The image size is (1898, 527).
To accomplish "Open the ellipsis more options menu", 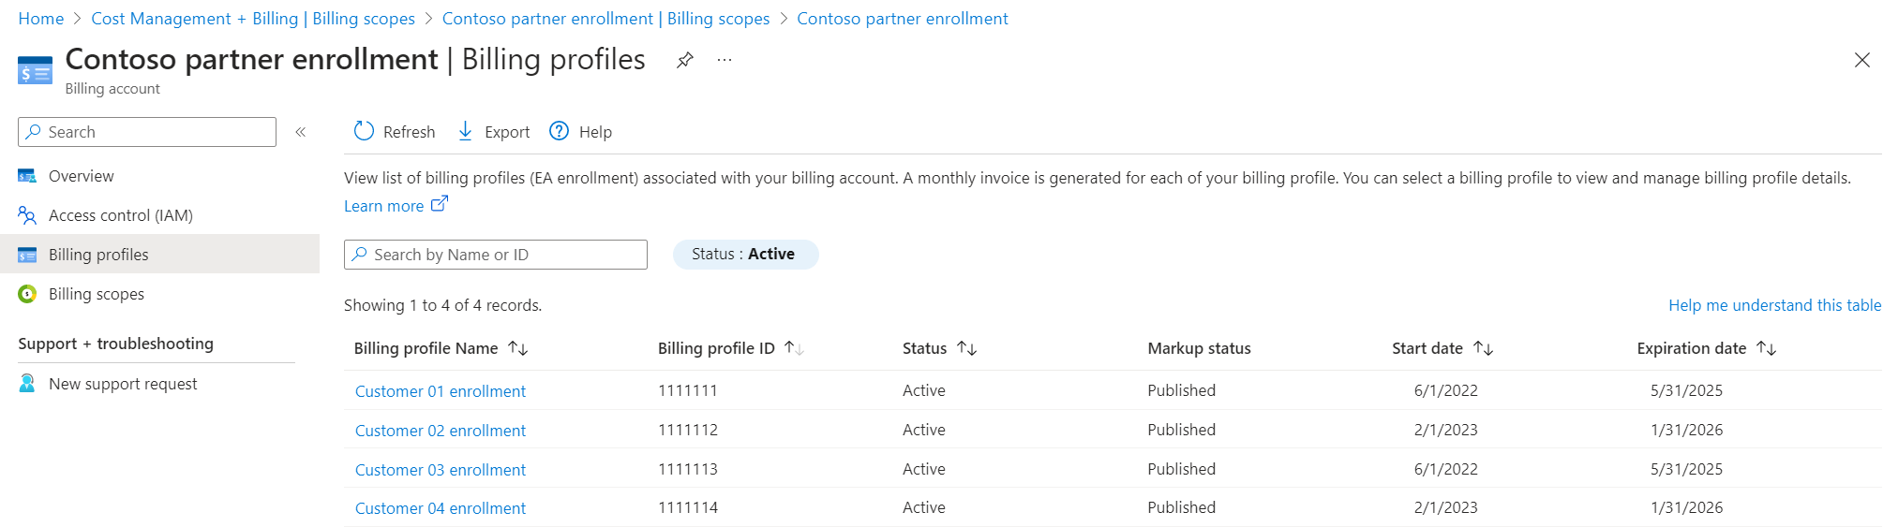I will pos(725,60).
